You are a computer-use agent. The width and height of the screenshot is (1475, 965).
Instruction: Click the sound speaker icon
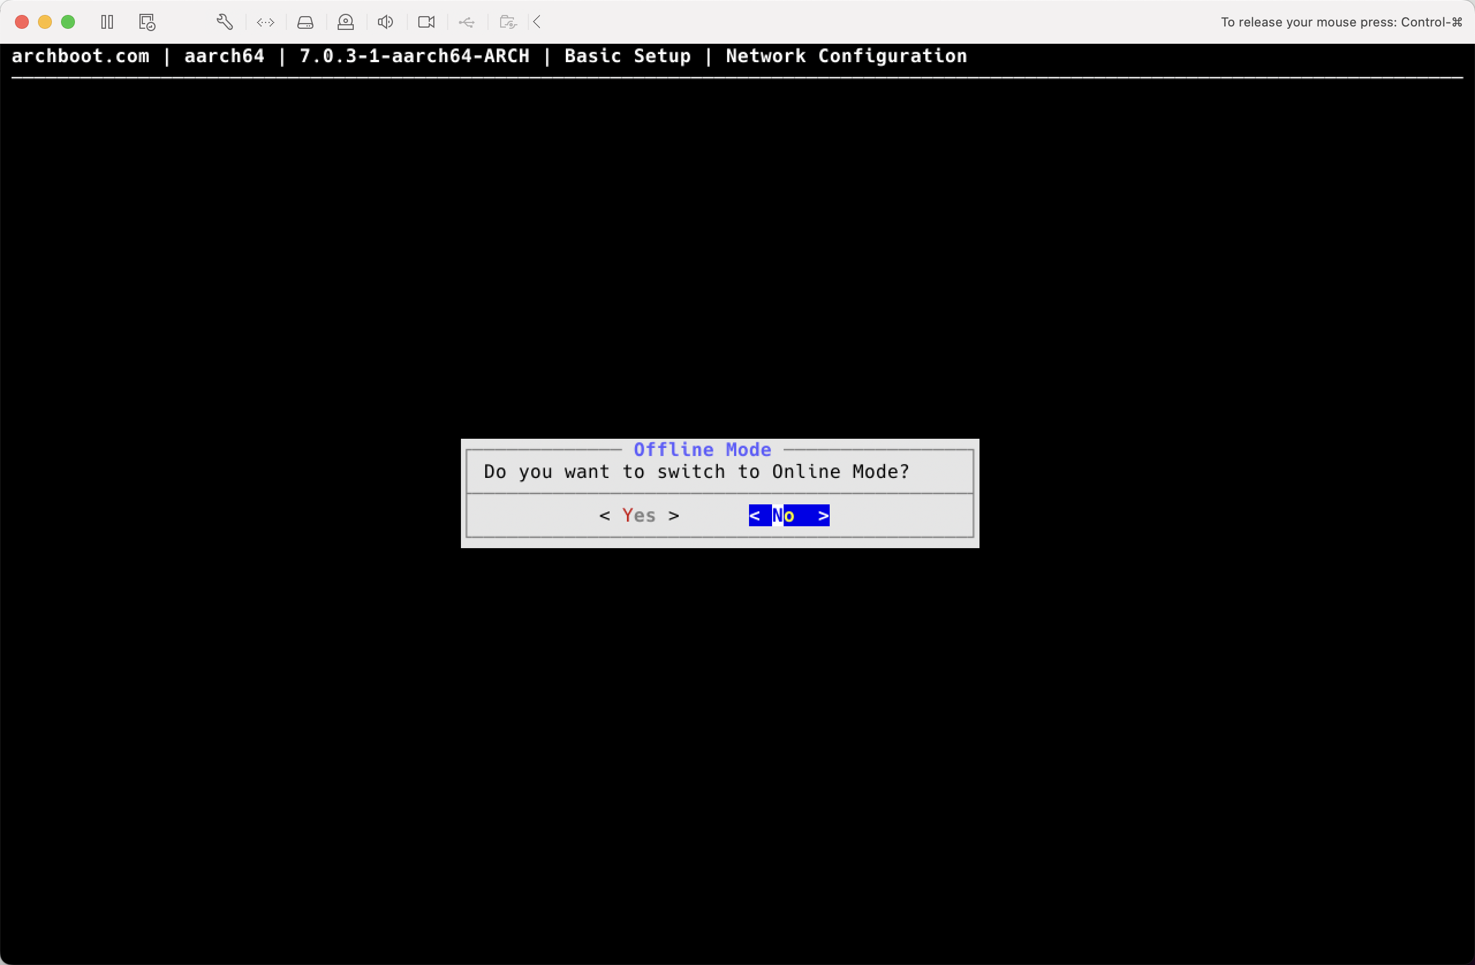(385, 22)
